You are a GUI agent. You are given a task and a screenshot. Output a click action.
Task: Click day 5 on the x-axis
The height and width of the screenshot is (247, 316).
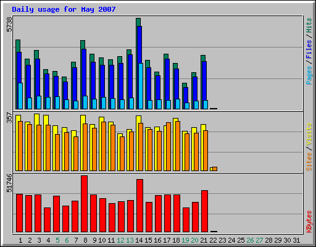coord(57,240)
